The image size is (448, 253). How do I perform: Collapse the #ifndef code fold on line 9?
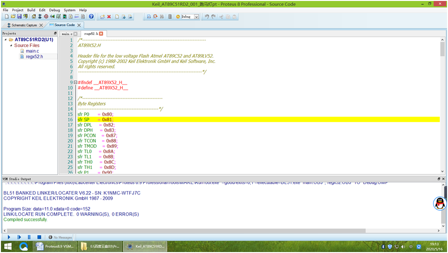tap(75, 82)
